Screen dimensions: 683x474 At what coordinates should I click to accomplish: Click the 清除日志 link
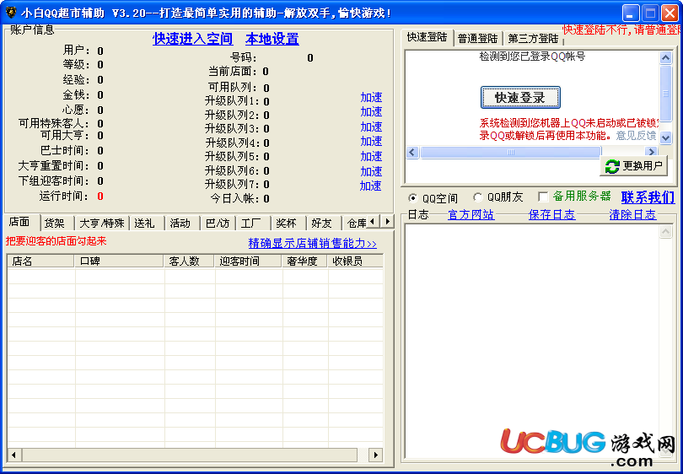point(632,215)
